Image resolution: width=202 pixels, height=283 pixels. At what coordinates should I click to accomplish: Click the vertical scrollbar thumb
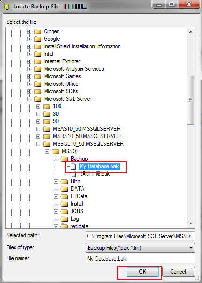tap(190, 100)
